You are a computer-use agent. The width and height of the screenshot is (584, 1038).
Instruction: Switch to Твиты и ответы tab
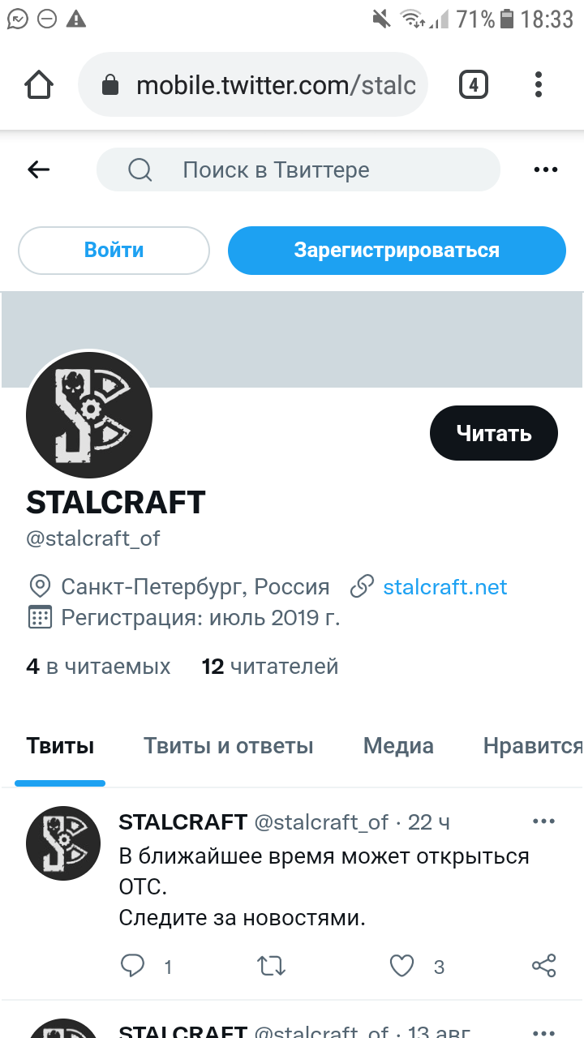coord(229,746)
